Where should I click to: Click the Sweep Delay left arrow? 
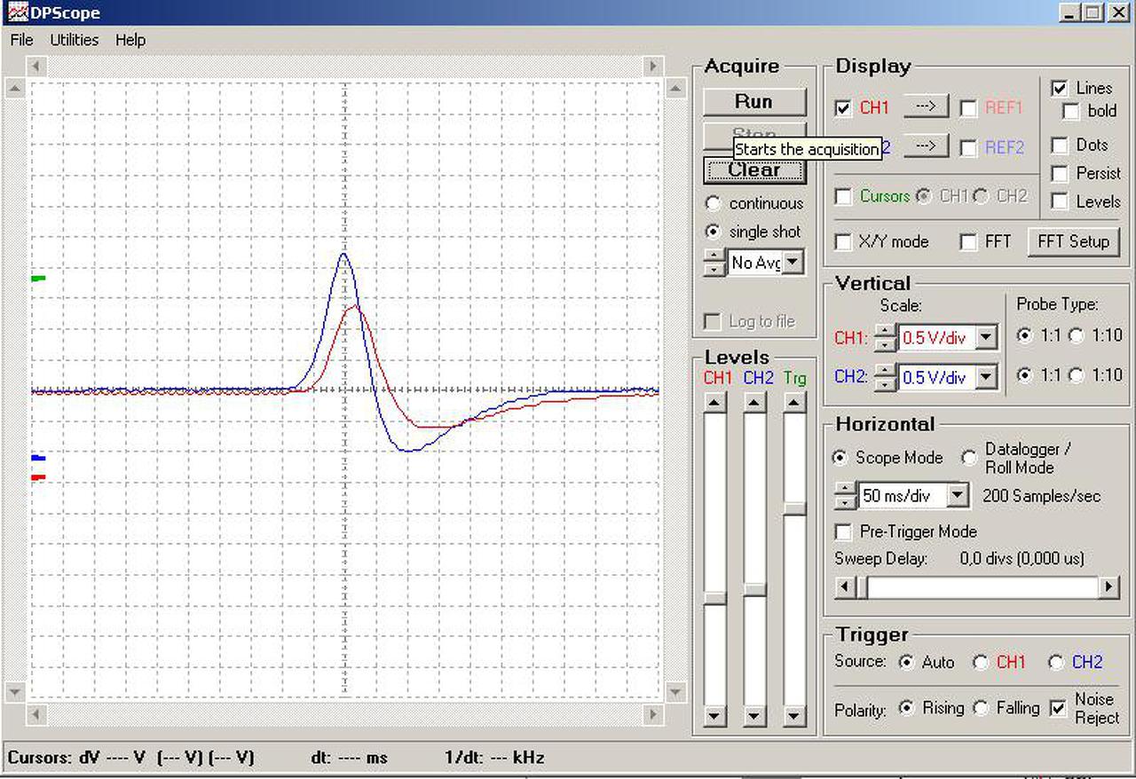(846, 586)
